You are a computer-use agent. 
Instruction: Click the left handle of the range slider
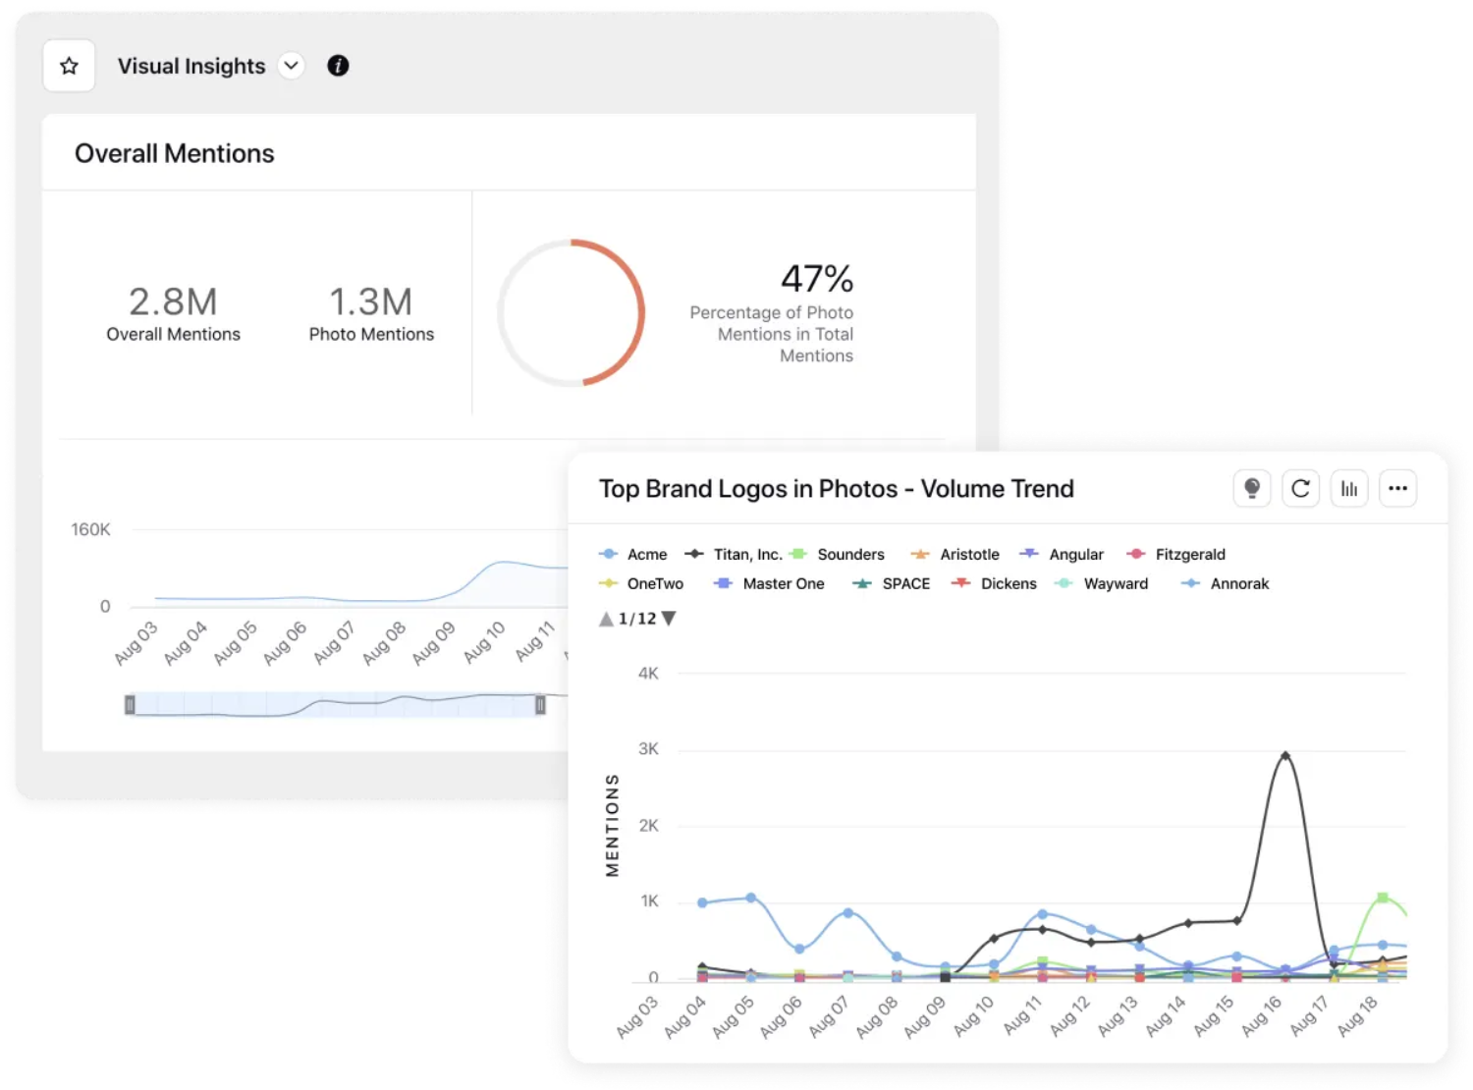point(130,704)
